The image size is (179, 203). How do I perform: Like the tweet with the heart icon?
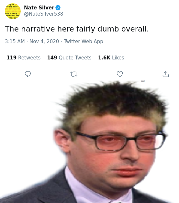(120, 74)
